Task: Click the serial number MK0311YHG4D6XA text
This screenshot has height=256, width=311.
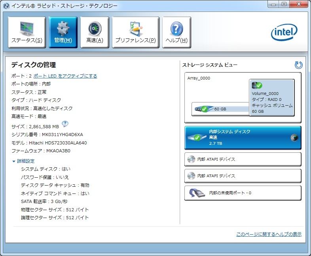Action: coord(63,135)
